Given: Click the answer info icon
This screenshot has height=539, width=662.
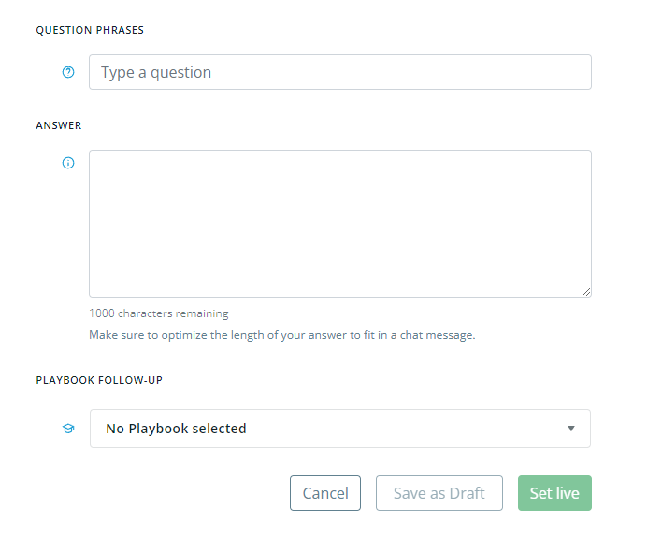Looking at the screenshot, I should 68,163.
